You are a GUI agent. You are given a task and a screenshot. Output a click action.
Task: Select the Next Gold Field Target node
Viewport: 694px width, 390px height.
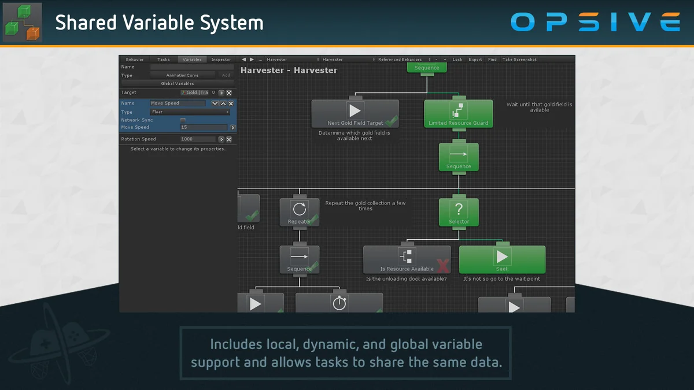[355, 113]
